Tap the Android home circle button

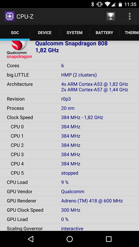point(69,239)
